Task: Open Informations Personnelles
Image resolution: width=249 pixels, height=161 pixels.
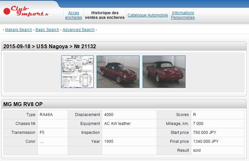Action: [183, 15]
